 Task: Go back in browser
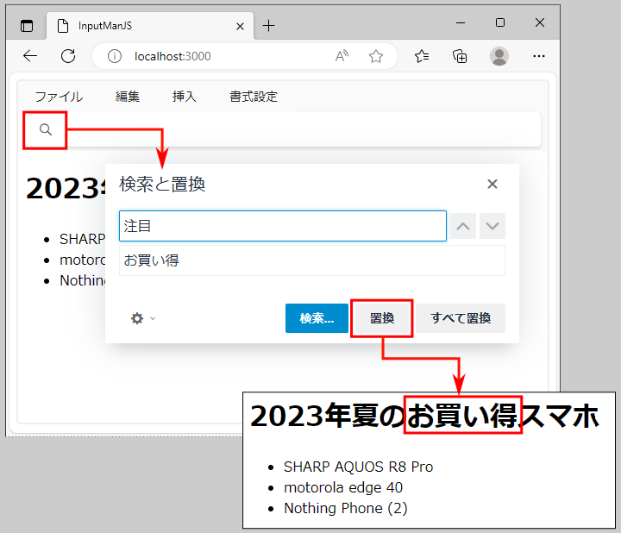(x=30, y=56)
